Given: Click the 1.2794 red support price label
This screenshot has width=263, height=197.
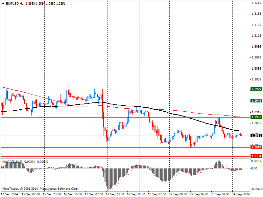Looking at the screenshot, I should [x=256, y=156].
